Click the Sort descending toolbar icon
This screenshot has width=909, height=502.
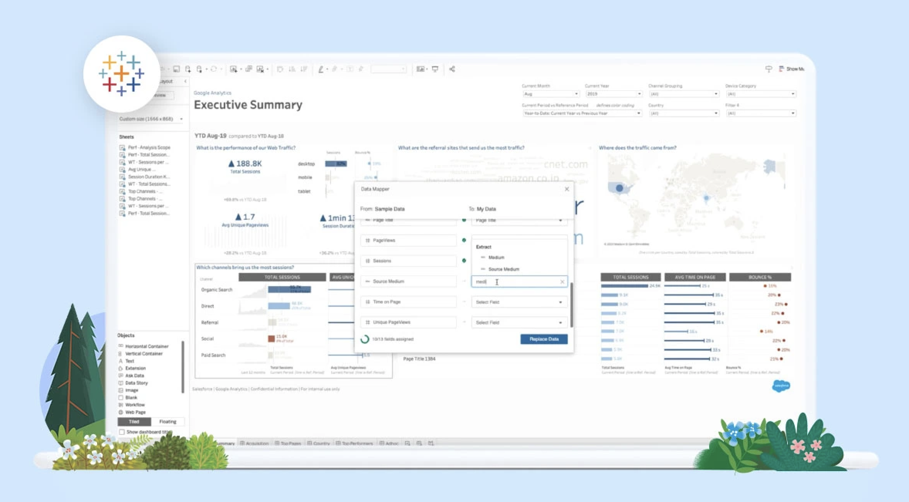[x=304, y=69]
